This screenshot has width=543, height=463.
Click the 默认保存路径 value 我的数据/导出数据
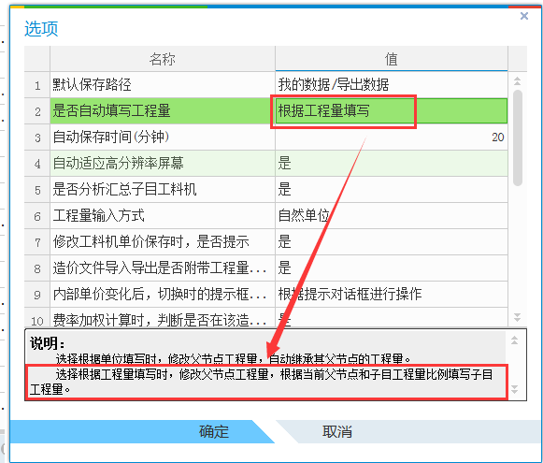click(x=392, y=84)
